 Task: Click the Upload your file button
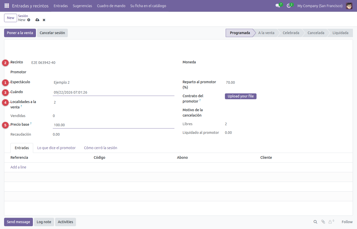[241, 96]
